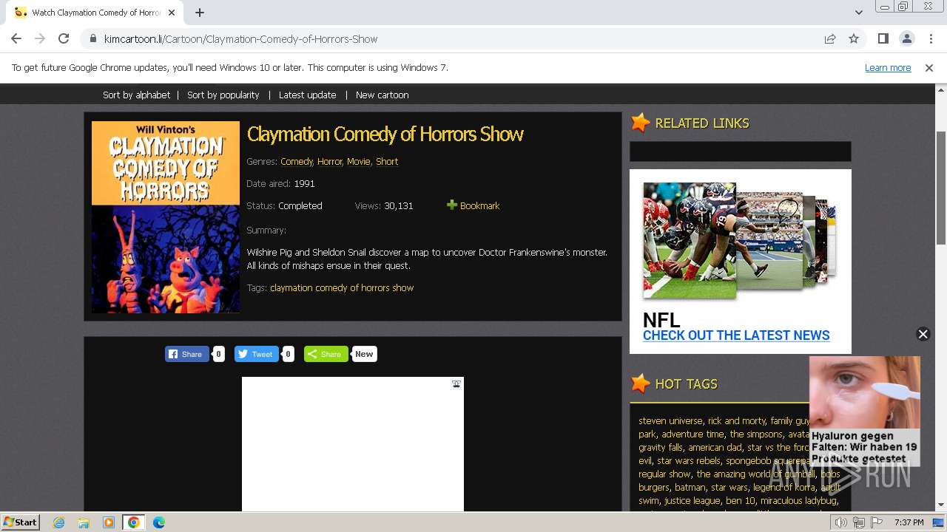Open Action Center flag icon
Viewport: 947px width, 532px height.
point(877,522)
